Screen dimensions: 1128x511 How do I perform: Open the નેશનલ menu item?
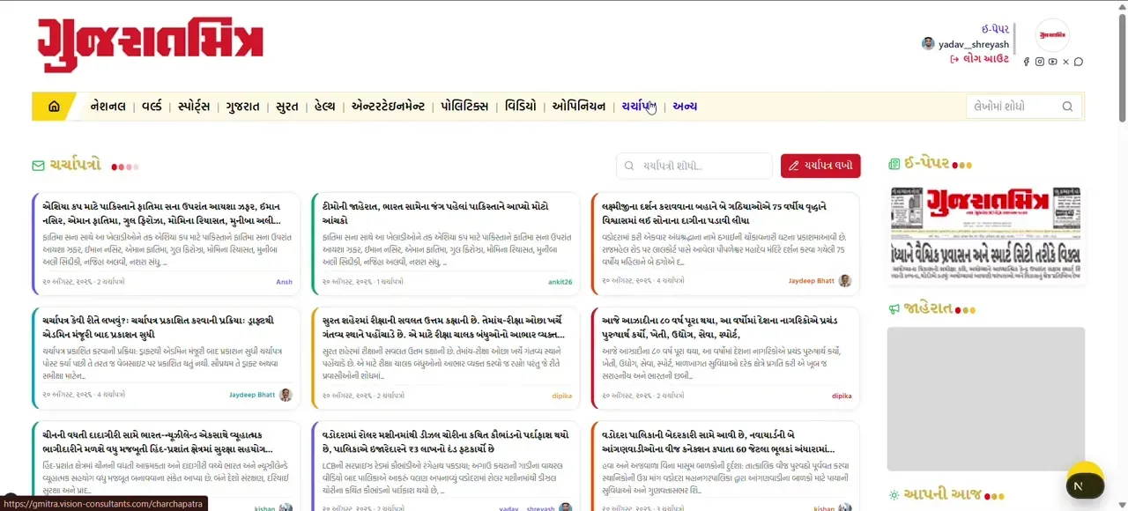pyautogui.click(x=108, y=107)
